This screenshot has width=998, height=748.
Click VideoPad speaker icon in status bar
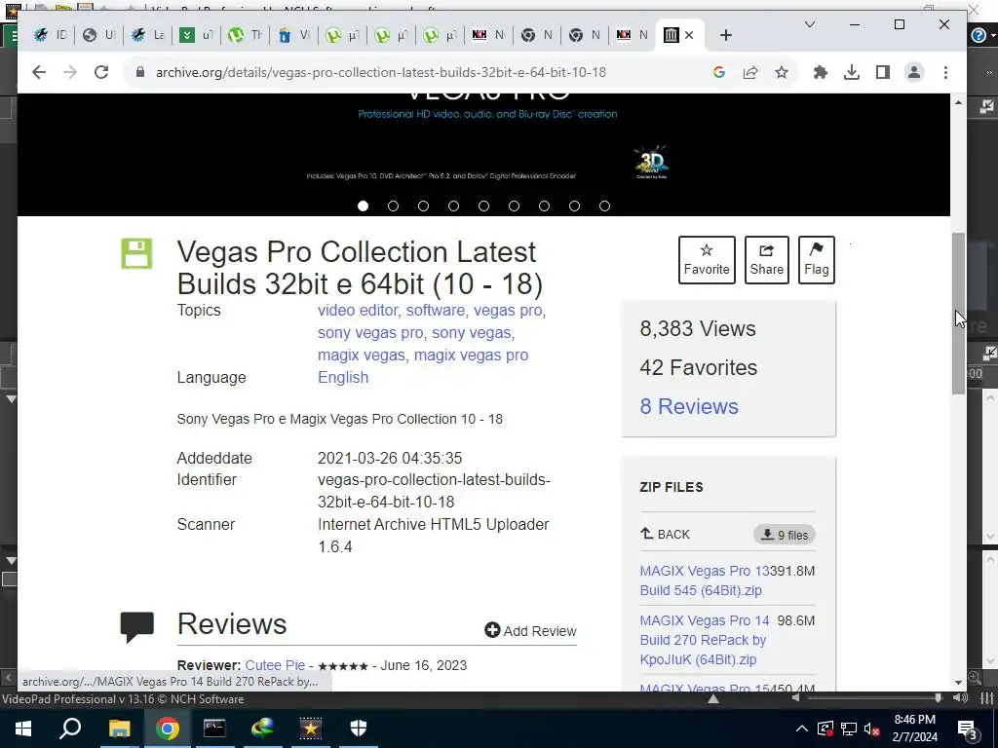960,698
